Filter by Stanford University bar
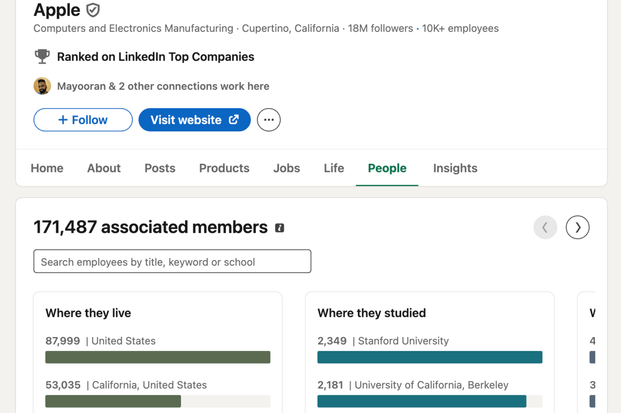The width and height of the screenshot is (621, 413). coord(430,357)
